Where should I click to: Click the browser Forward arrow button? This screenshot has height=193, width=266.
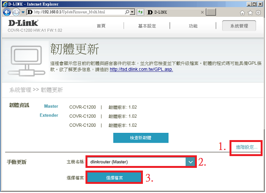16,12
